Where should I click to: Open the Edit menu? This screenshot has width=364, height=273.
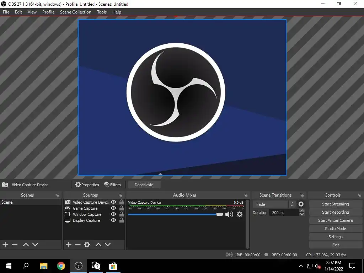pyautogui.click(x=18, y=12)
